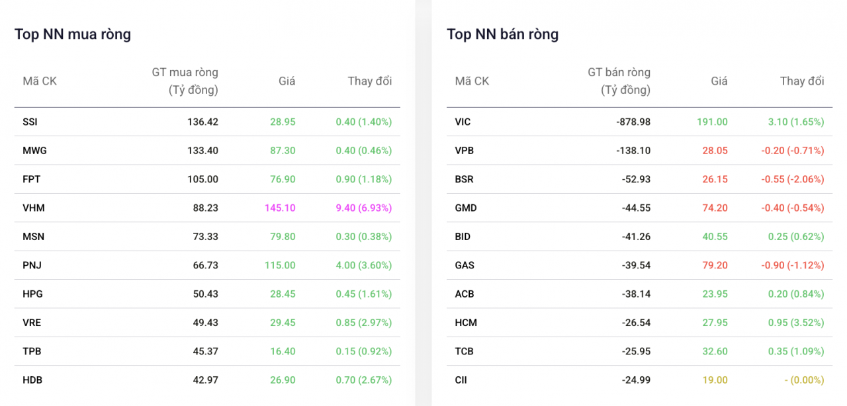The height and width of the screenshot is (406, 847).
Task: Open the MWG stock symbol
Action: [34, 151]
